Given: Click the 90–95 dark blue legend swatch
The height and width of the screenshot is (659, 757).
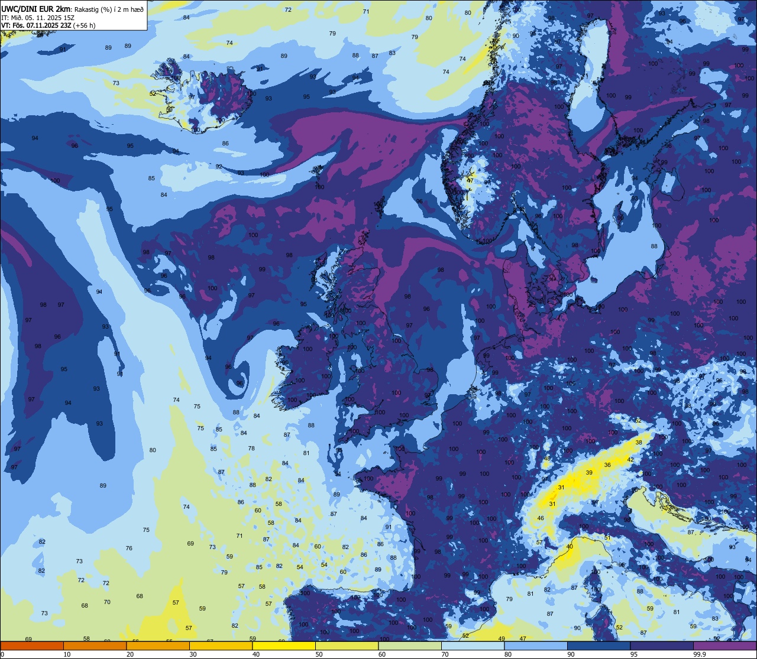Looking at the screenshot, I should pos(599,645).
